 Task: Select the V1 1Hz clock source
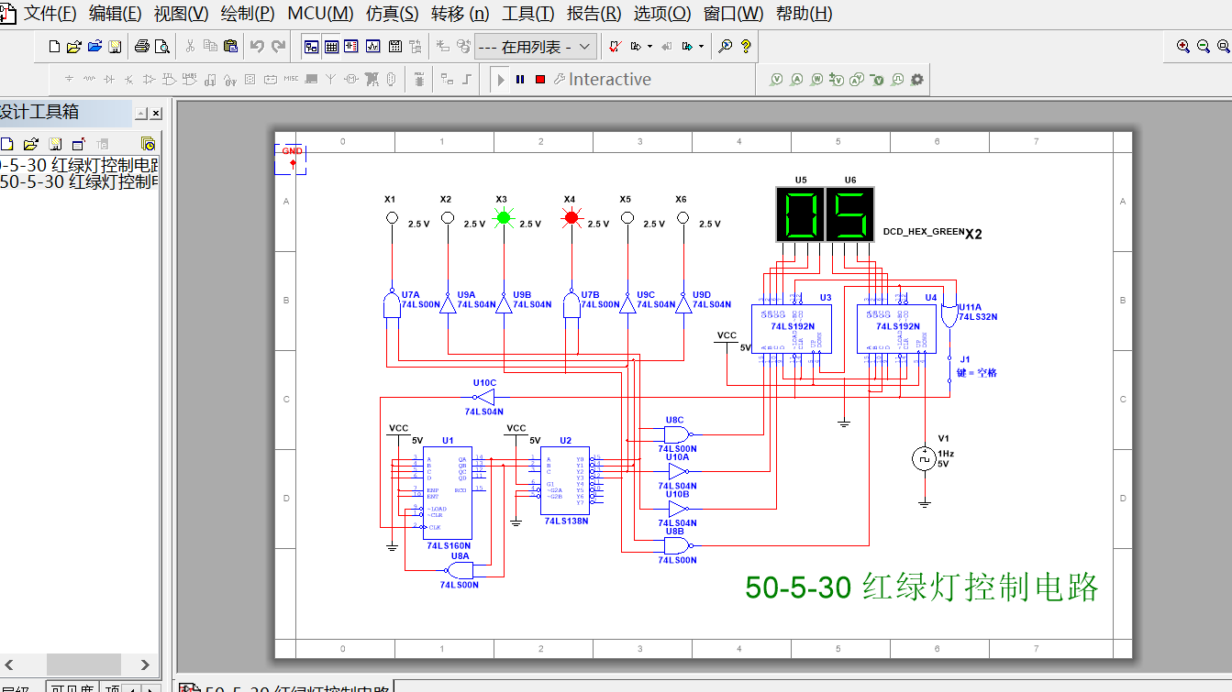click(x=925, y=458)
